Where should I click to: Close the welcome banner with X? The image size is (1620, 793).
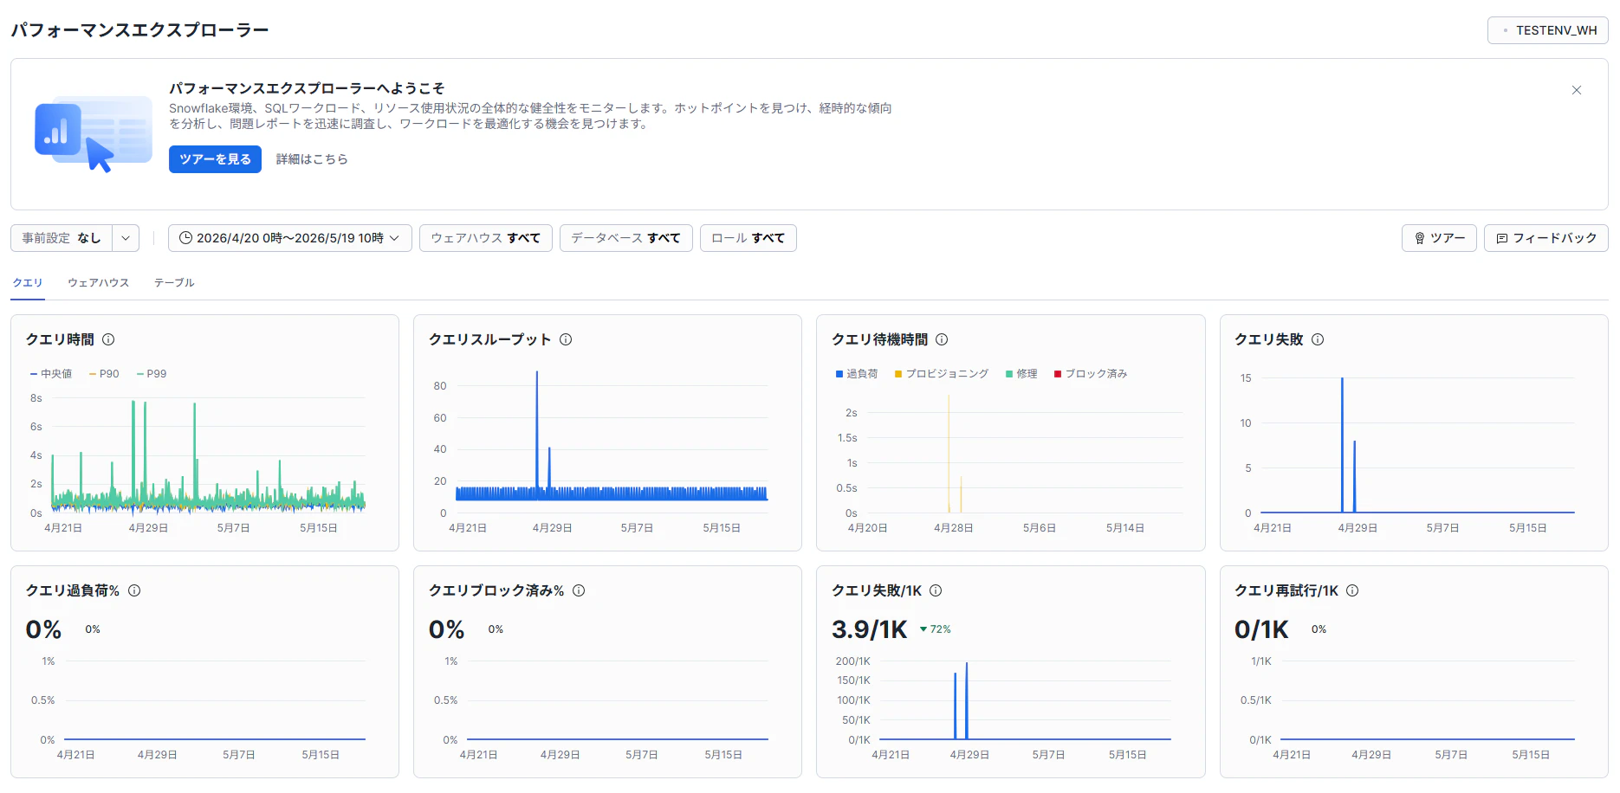pos(1577,90)
